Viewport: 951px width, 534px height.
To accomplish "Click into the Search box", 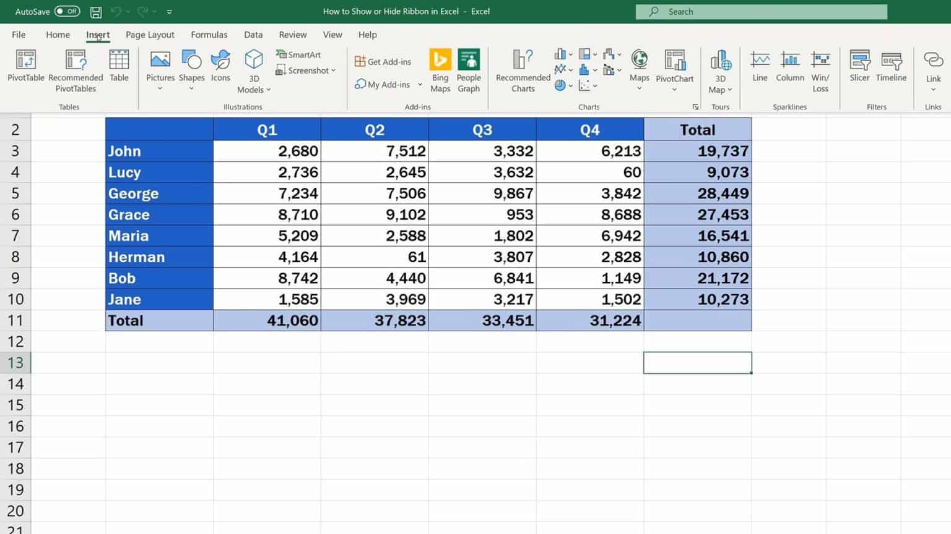I will (762, 12).
